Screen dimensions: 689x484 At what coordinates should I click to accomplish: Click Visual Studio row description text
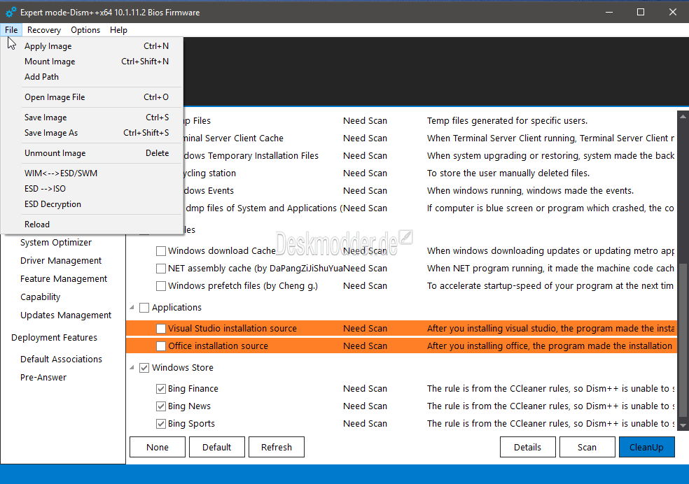pyautogui.click(x=550, y=329)
